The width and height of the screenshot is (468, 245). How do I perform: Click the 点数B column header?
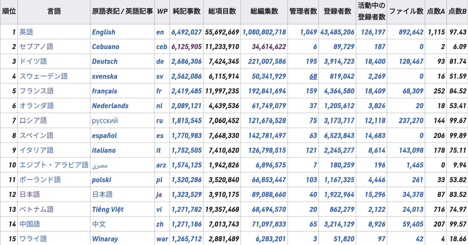pyautogui.click(x=457, y=11)
